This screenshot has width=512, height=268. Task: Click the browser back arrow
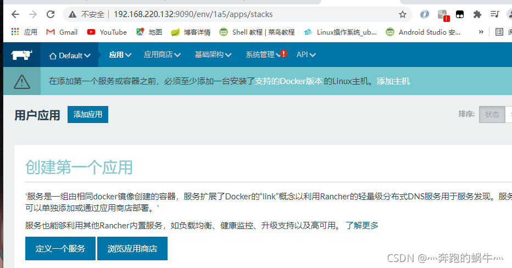(15, 14)
